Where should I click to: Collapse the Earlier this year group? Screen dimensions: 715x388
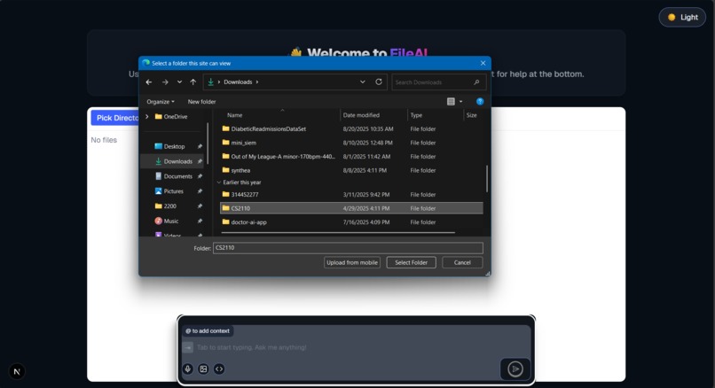pyautogui.click(x=219, y=182)
